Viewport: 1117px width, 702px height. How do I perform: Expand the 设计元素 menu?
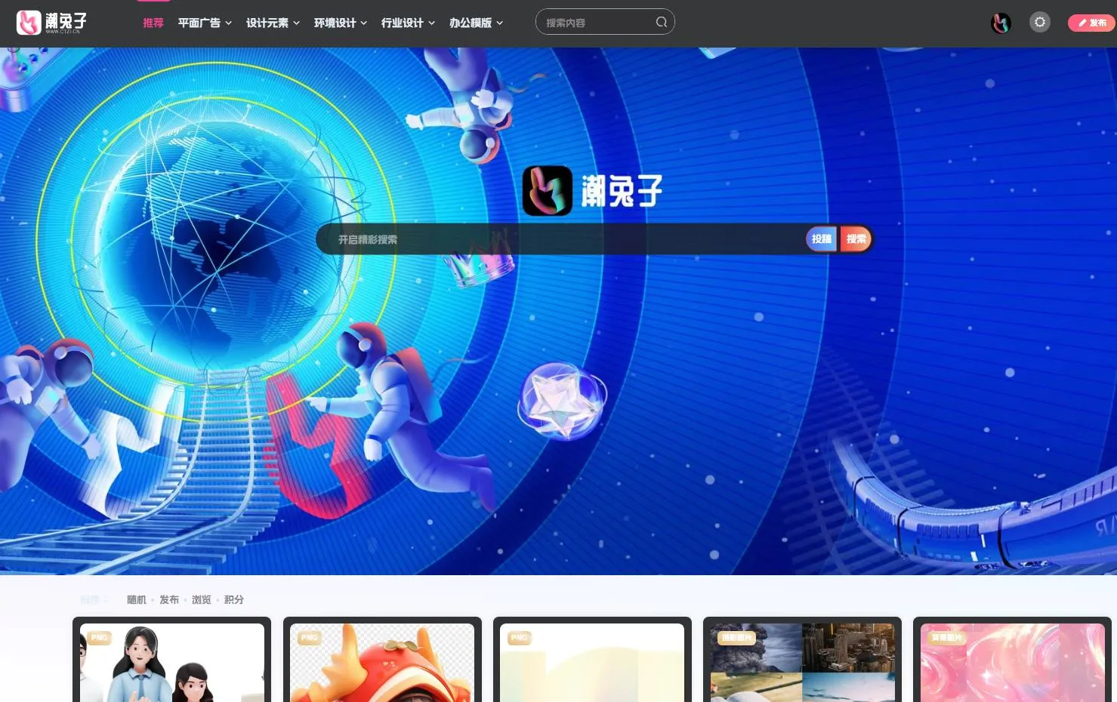tap(273, 23)
